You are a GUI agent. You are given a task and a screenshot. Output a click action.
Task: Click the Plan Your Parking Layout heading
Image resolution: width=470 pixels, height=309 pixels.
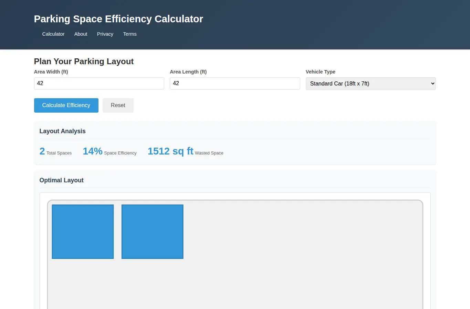[x=84, y=61]
